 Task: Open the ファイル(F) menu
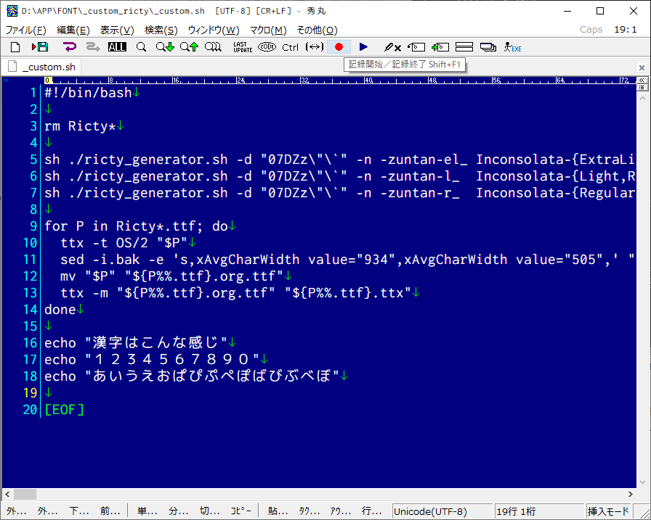point(25,30)
